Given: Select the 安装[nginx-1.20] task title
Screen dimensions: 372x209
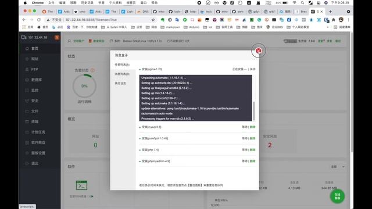Looking at the screenshot, I should coord(152,69).
